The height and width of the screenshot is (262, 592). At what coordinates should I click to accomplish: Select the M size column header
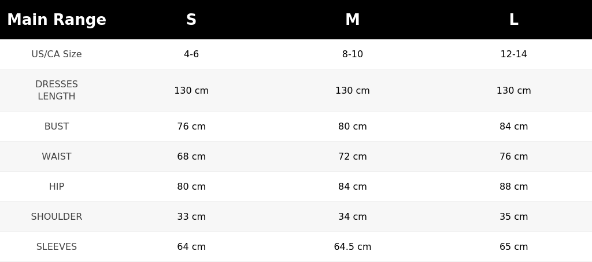coord(353,20)
